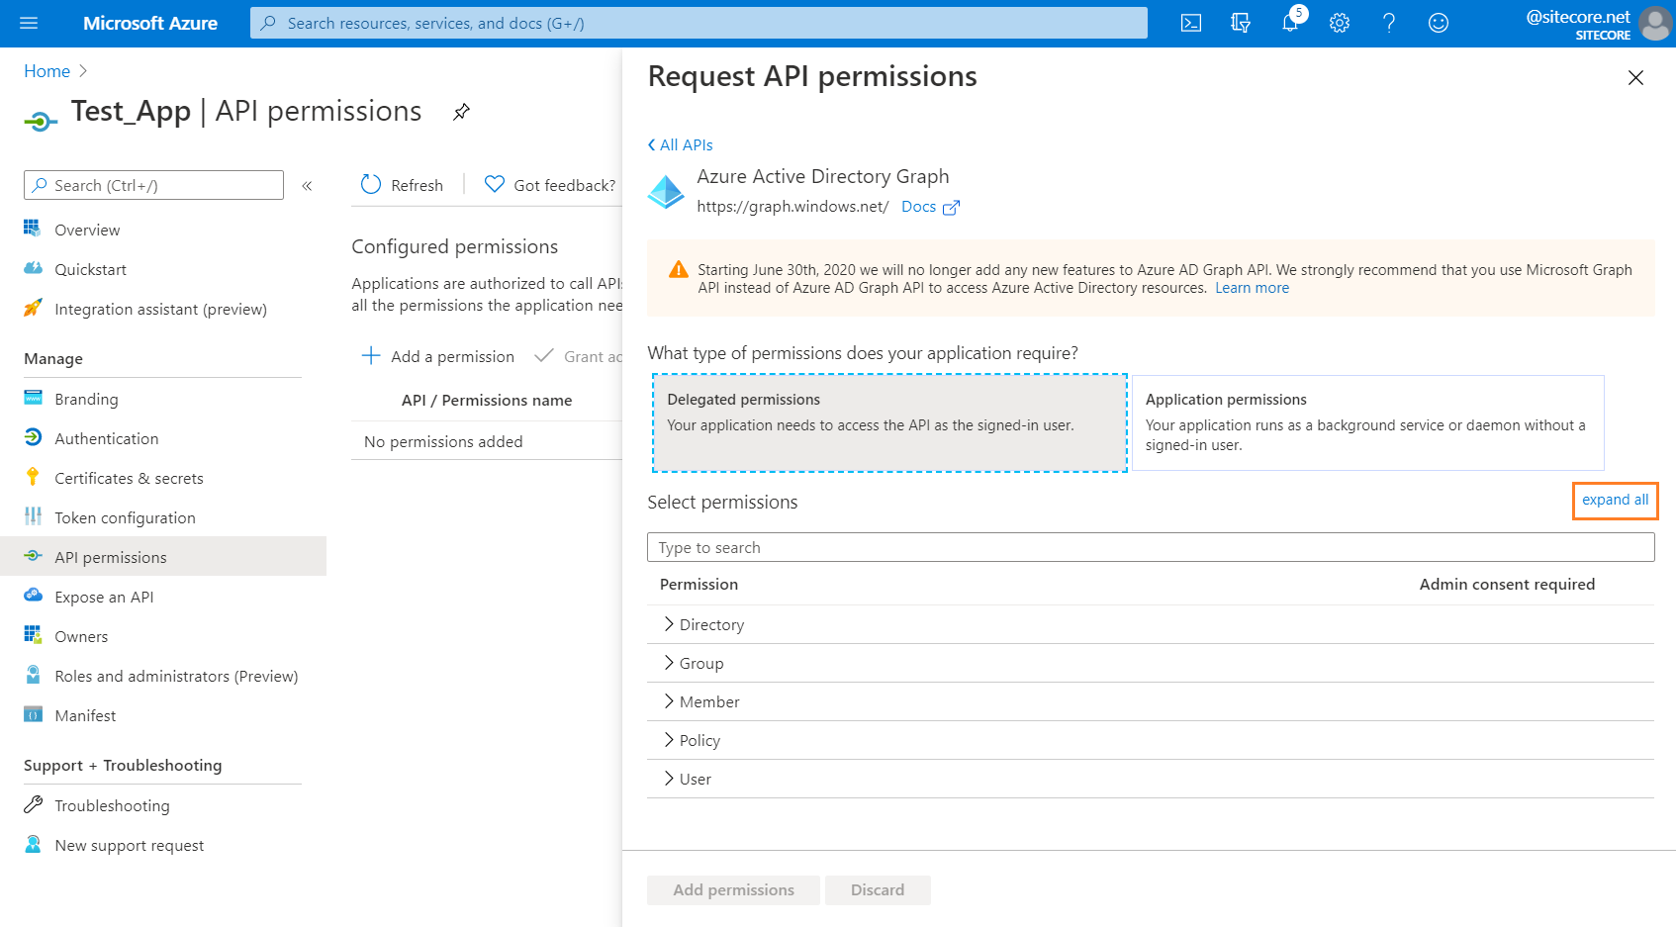
Task: Collapse the sidebar with the double chevron
Action: pyautogui.click(x=307, y=185)
